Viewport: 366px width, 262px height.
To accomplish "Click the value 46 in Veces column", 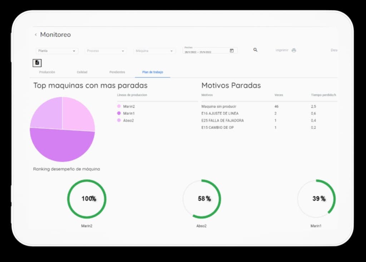I will [x=277, y=107].
